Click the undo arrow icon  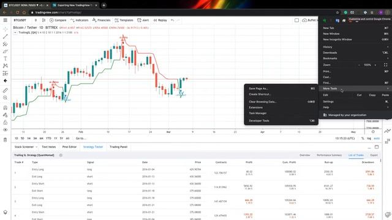coord(172,20)
